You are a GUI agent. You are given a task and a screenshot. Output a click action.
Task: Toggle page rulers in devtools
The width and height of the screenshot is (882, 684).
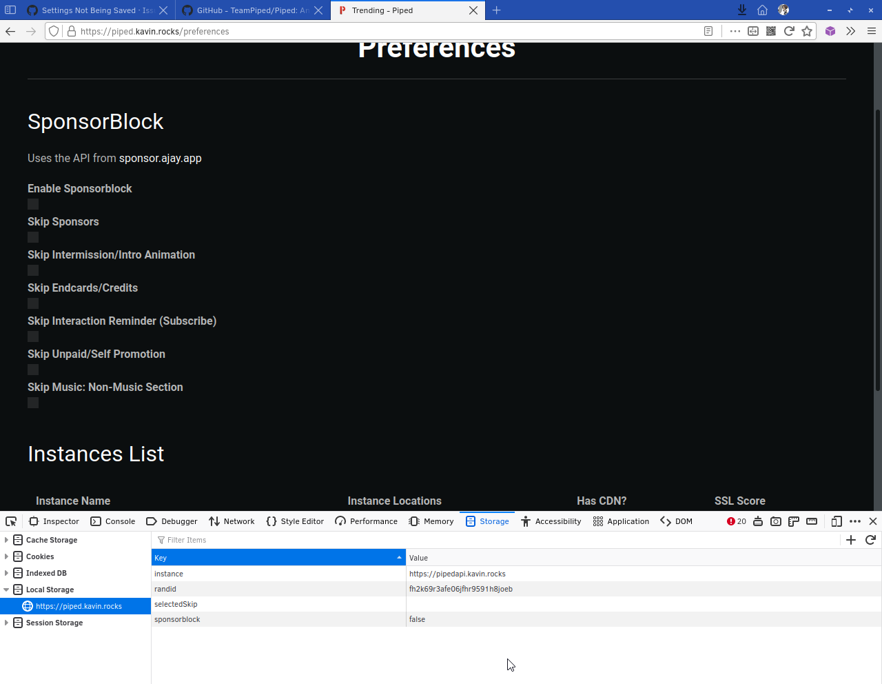pyautogui.click(x=794, y=521)
